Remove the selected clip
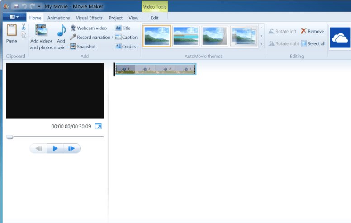This screenshot has width=351, height=223. click(x=312, y=31)
